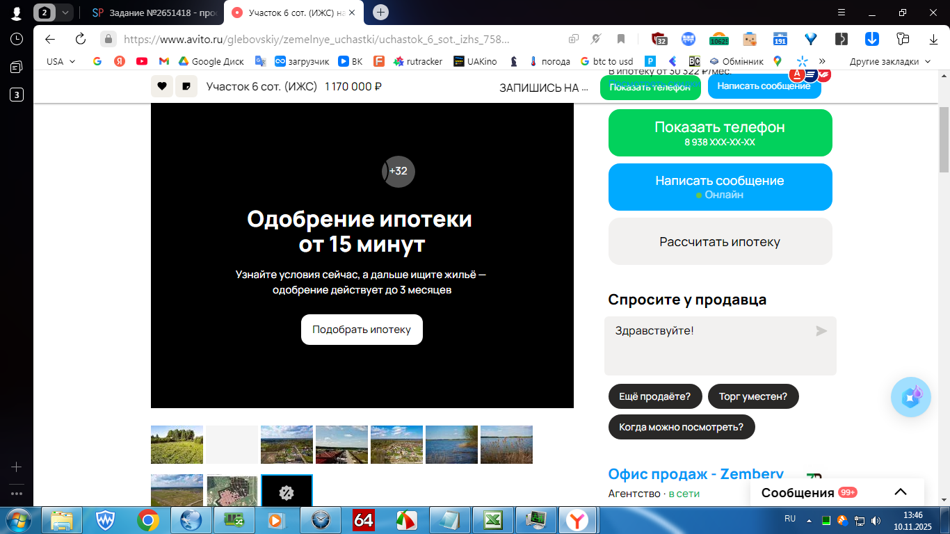Open the Yandex bookmark icon
This screenshot has height=534, width=950.
[120, 61]
